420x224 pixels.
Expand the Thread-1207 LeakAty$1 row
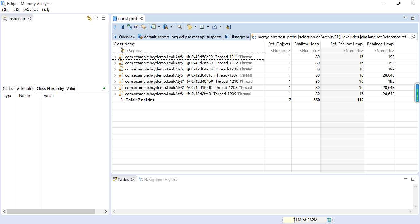tap(115, 75)
